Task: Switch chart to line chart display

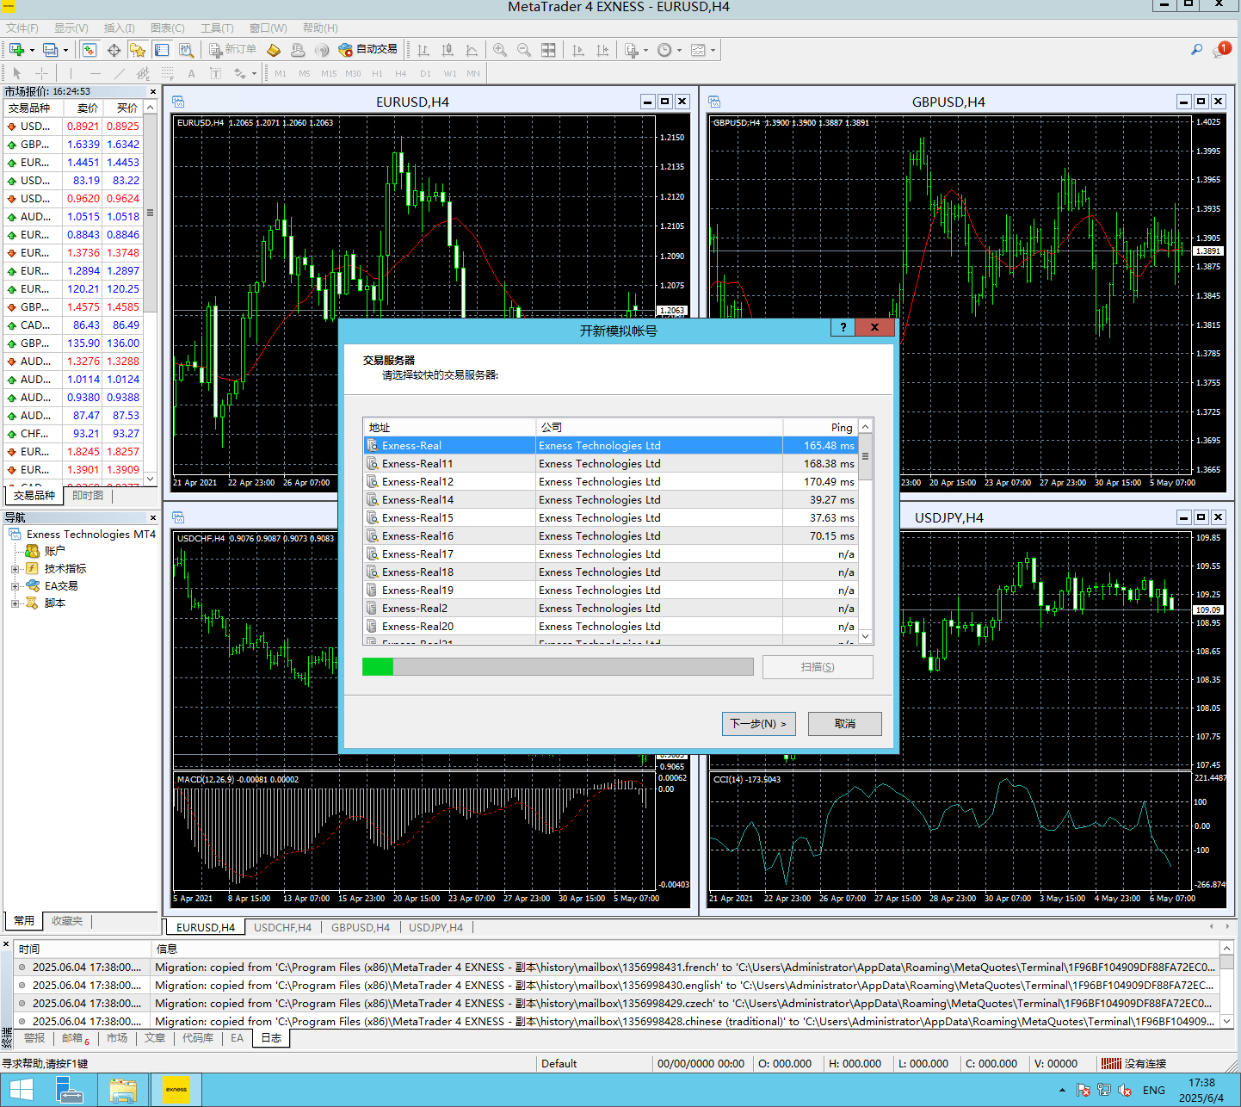Action: tap(472, 50)
